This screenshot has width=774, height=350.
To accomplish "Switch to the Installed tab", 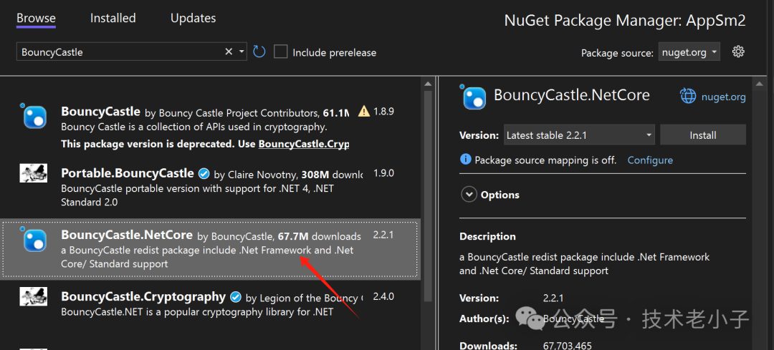I will (113, 19).
